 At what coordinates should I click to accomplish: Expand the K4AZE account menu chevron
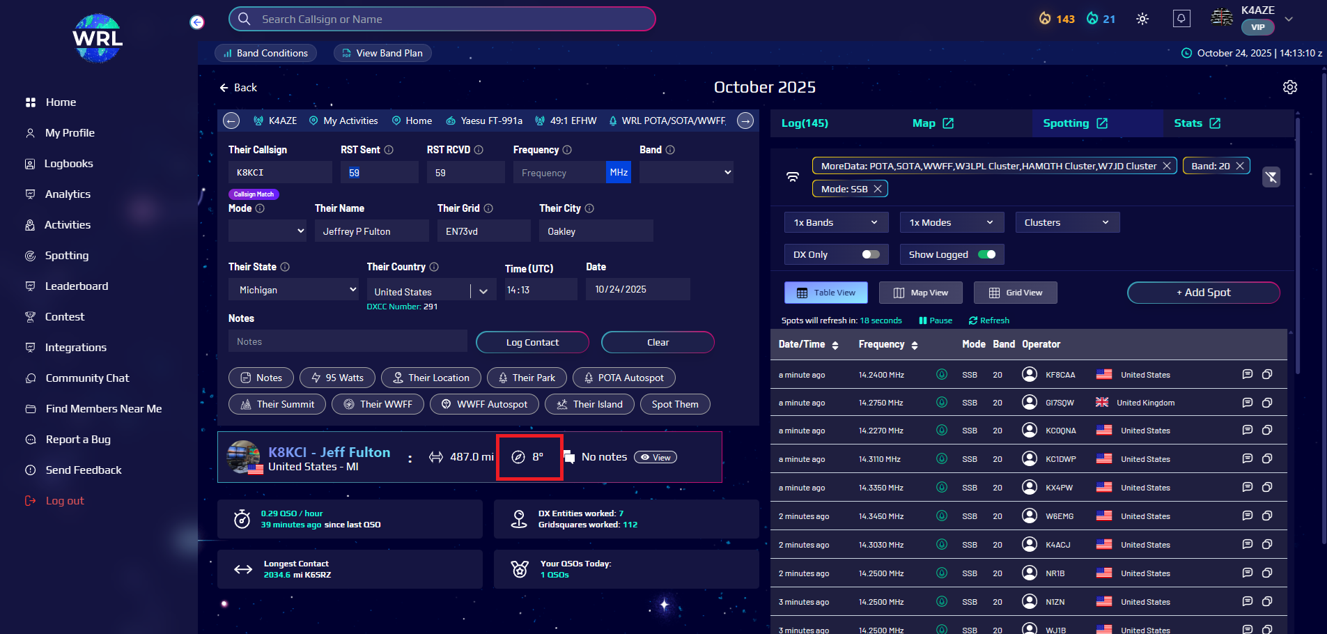[1289, 20]
